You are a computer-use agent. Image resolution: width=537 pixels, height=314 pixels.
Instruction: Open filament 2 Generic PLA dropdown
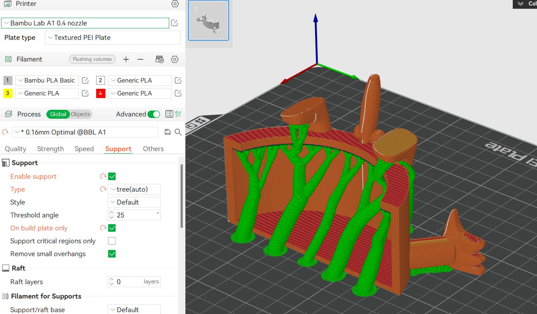point(140,80)
